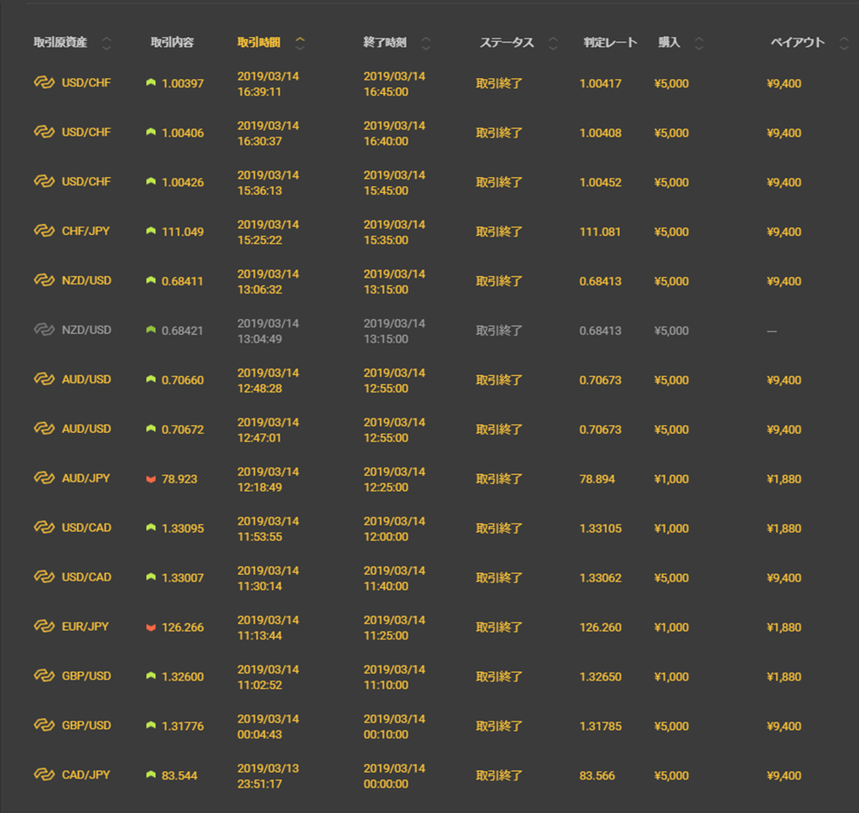Select the 取引内容 column header
This screenshot has height=813, width=859.
click(x=172, y=42)
